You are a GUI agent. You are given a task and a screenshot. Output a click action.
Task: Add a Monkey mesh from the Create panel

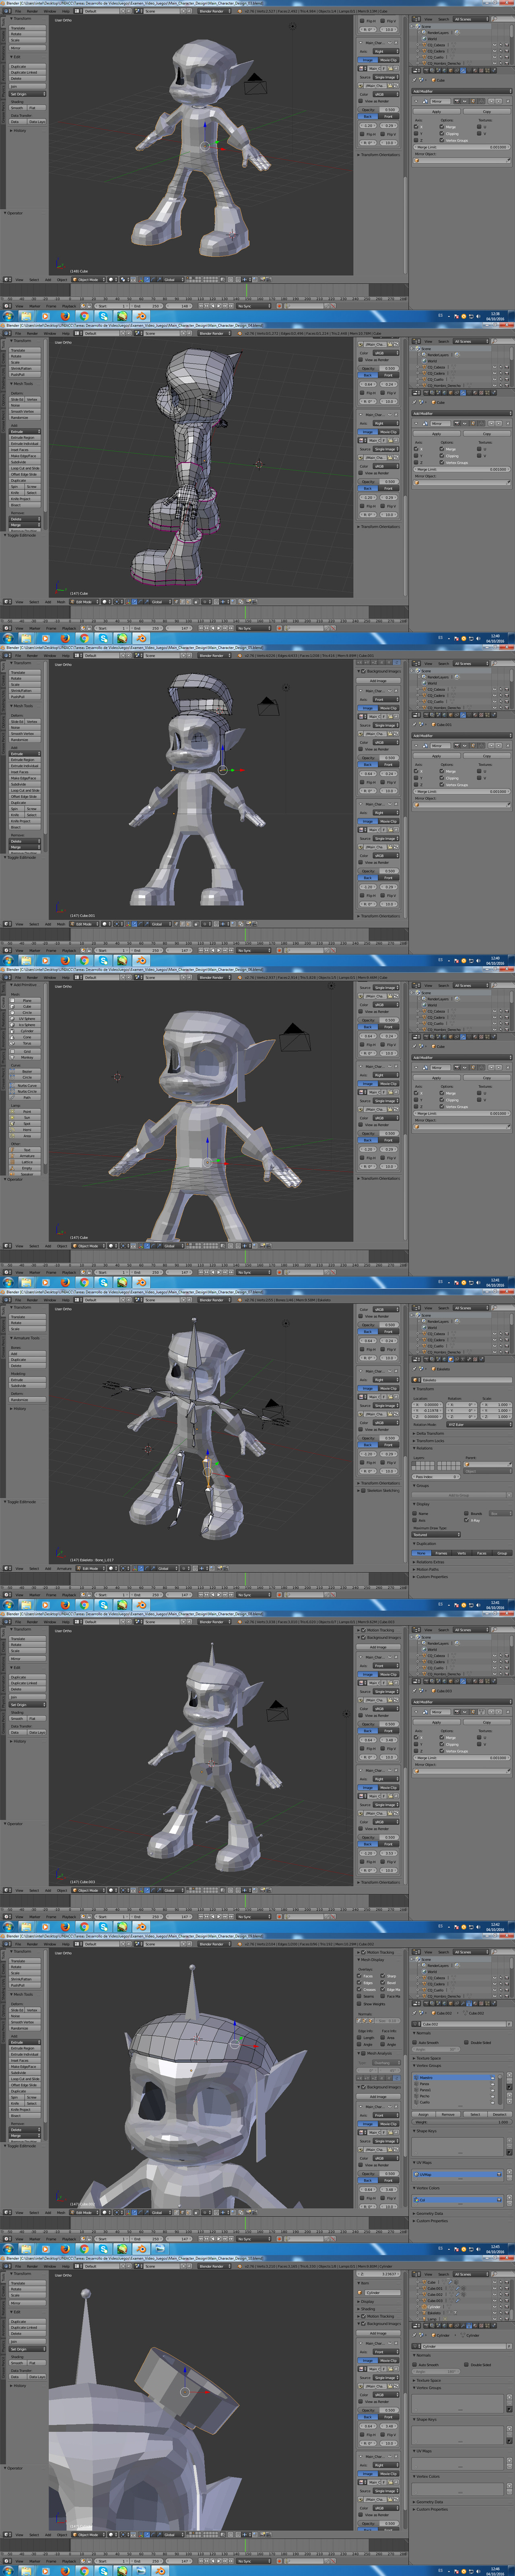(25, 1058)
